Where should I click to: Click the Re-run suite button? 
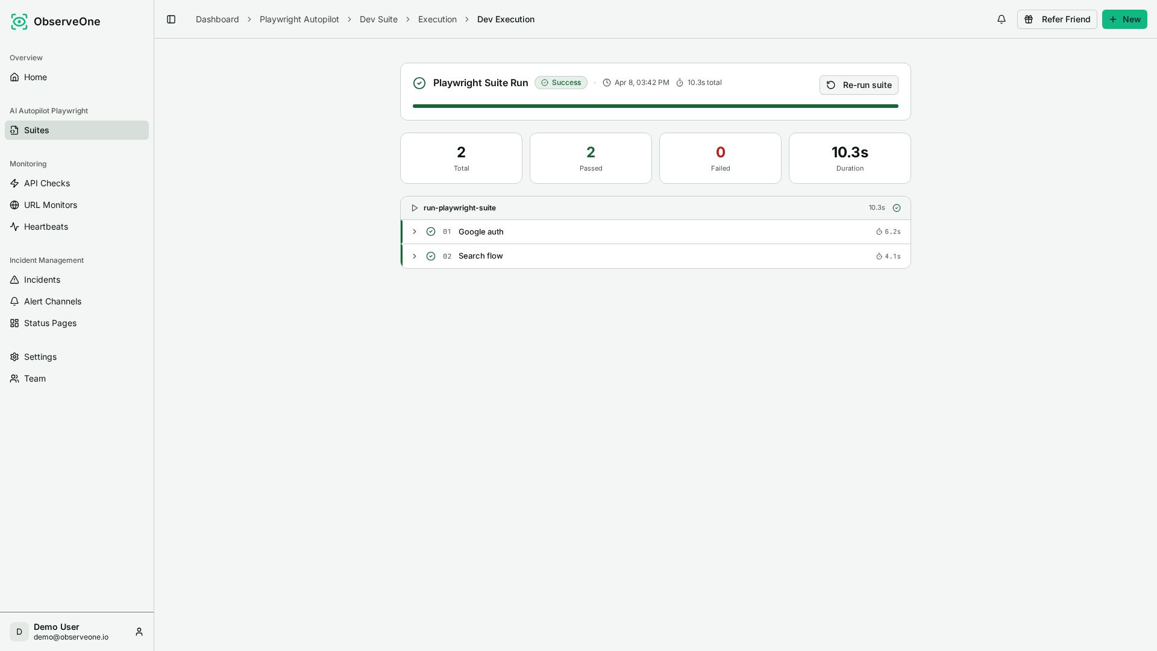[x=859, y=85]
